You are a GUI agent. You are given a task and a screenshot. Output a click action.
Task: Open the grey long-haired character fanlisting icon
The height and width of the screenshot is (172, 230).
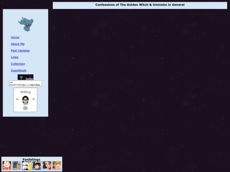17,166
